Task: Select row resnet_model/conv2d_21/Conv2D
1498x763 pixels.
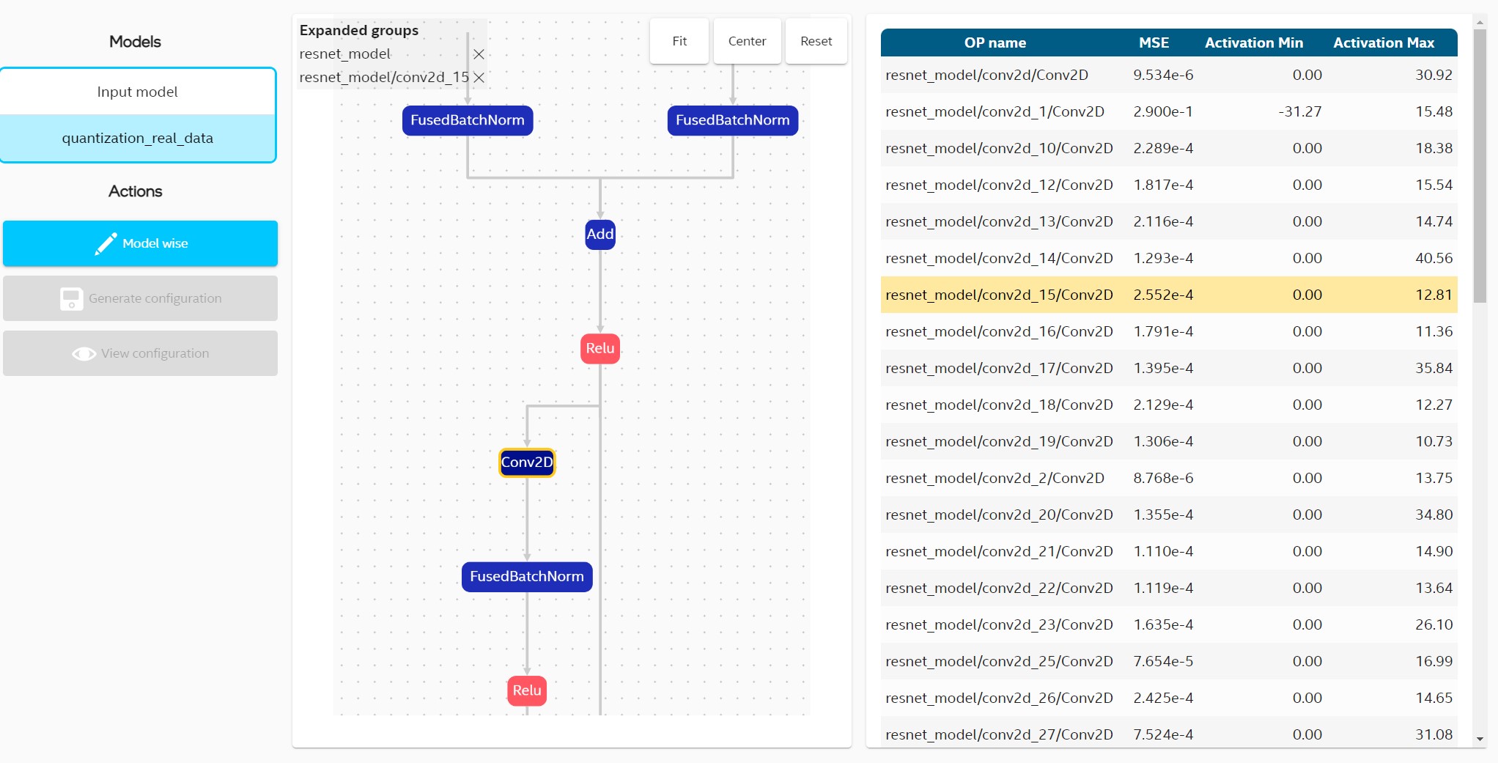Action: [x=1169, y=551]
